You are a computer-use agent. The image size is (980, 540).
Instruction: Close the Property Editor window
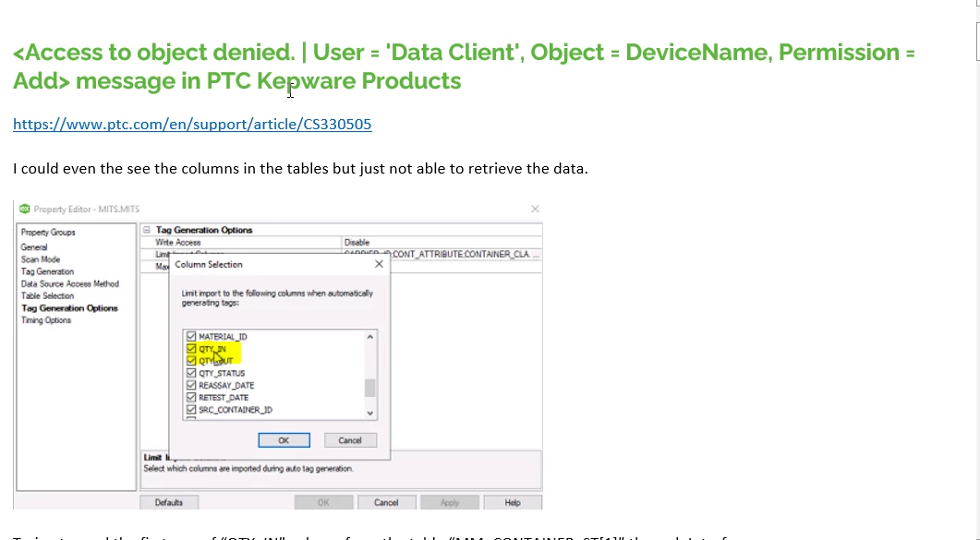point(535,210)
